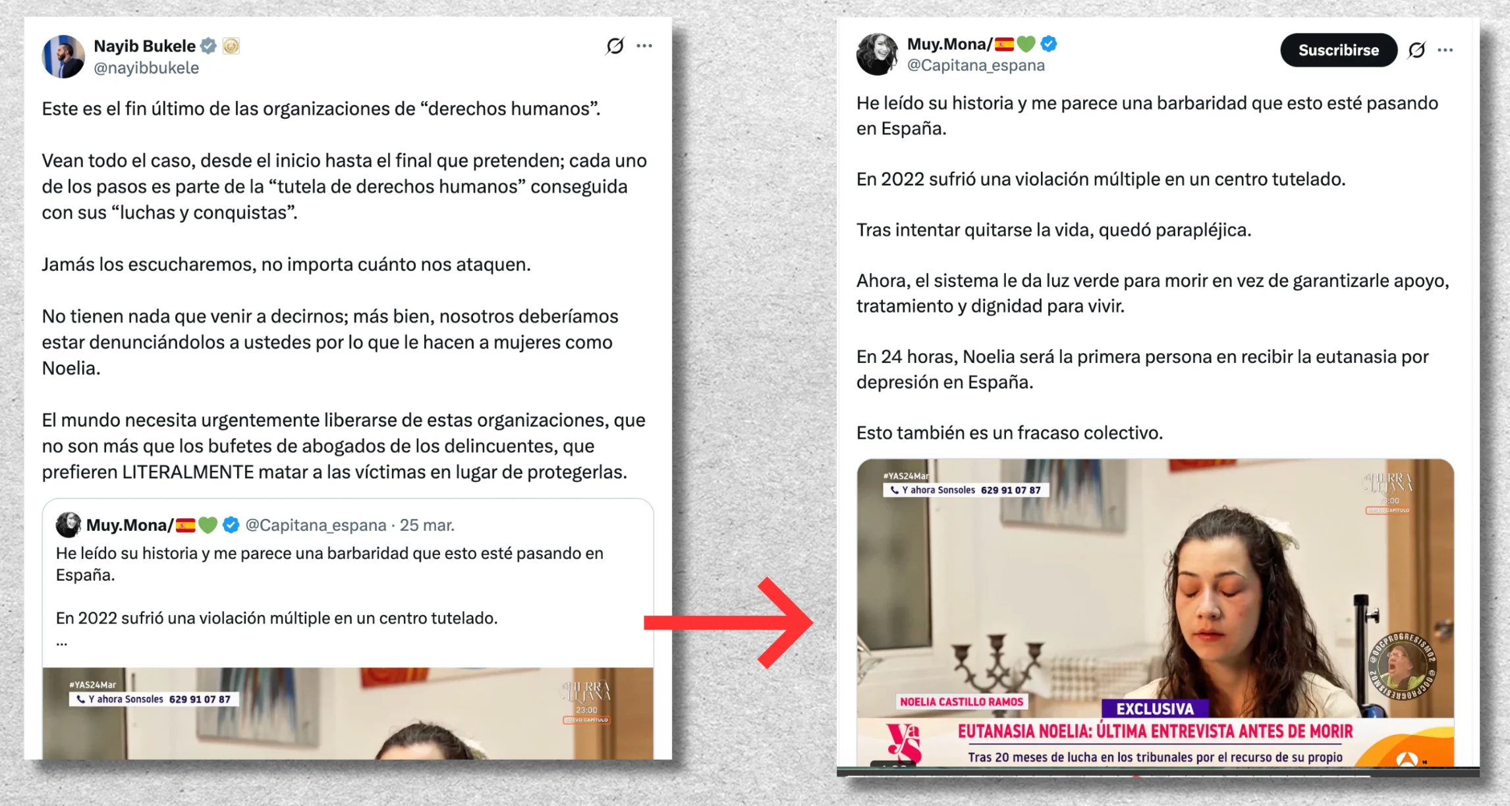Click the verified badge beside Muy.Mona's name
Image resolution: width=1510 pixels, height=806 pixels.
click(x=1049, y=44)
